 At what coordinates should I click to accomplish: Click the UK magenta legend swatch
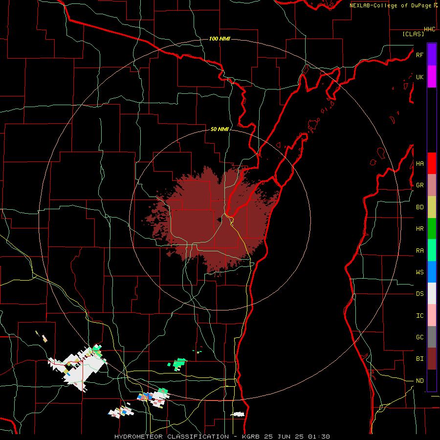[x=432, y=77]
